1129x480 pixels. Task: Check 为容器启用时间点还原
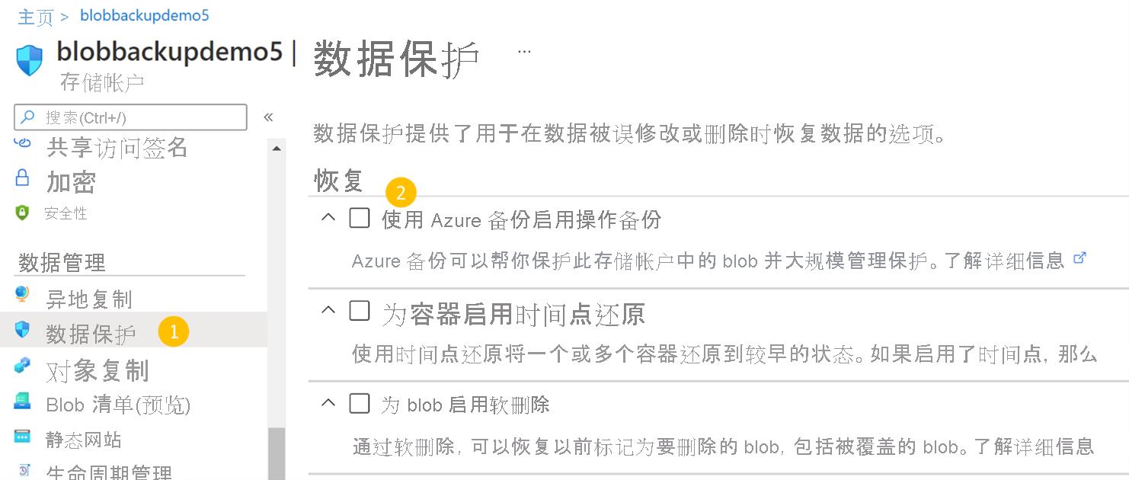tap(358, 310)
